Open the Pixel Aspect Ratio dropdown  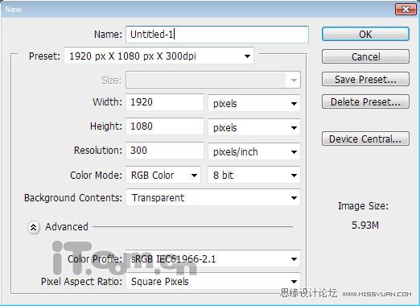coord(213,282)
